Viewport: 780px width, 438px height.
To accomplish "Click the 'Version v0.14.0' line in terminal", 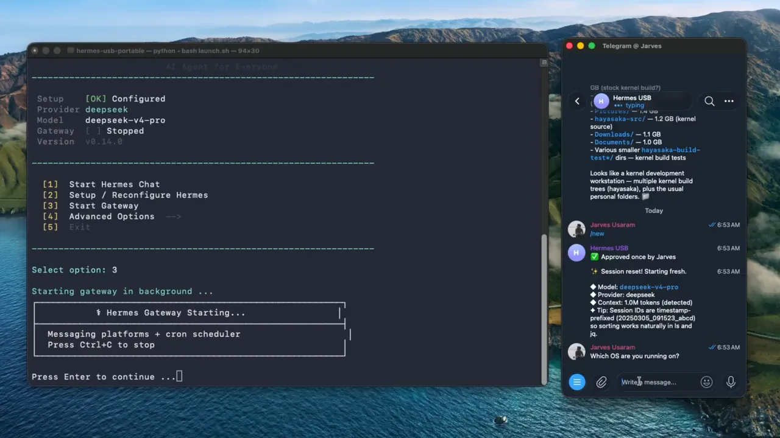I will [x=80, y=141].
